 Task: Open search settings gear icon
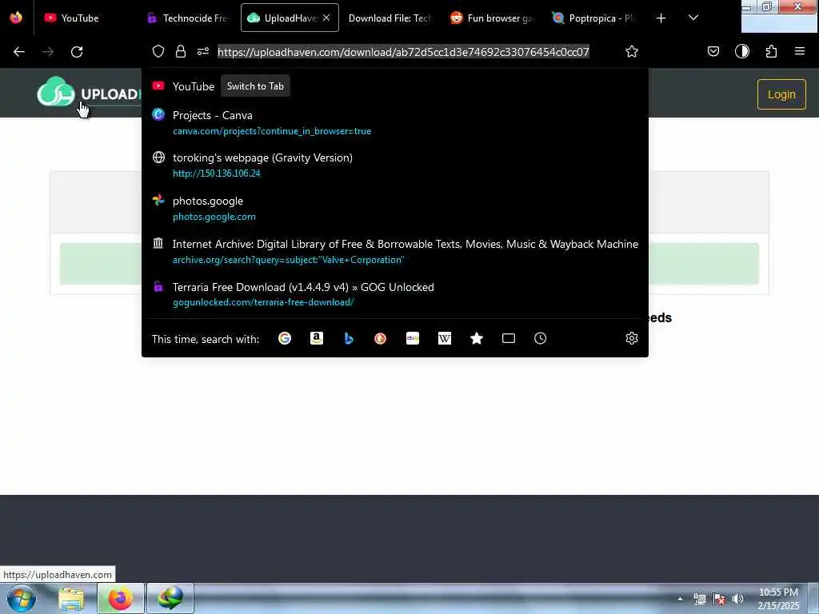coord(632,338)
